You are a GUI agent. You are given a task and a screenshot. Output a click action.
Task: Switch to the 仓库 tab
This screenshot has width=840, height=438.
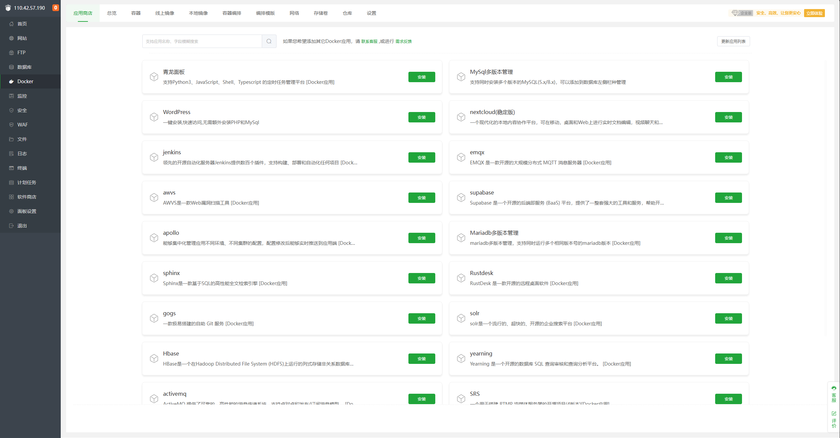(347, 13)
